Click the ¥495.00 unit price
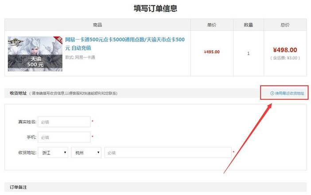 tap(212, 52)
